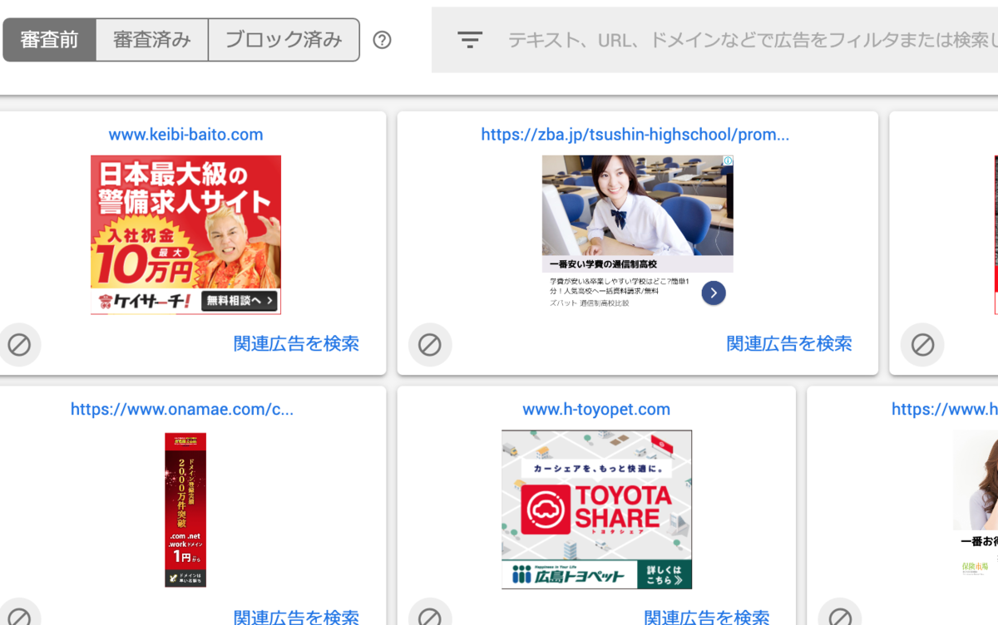Image resolution: width=998 pixels, height=625 pixels.
Task: Click 関連広告を検索 under keibi-baito ad
Action: pos(296,343)
